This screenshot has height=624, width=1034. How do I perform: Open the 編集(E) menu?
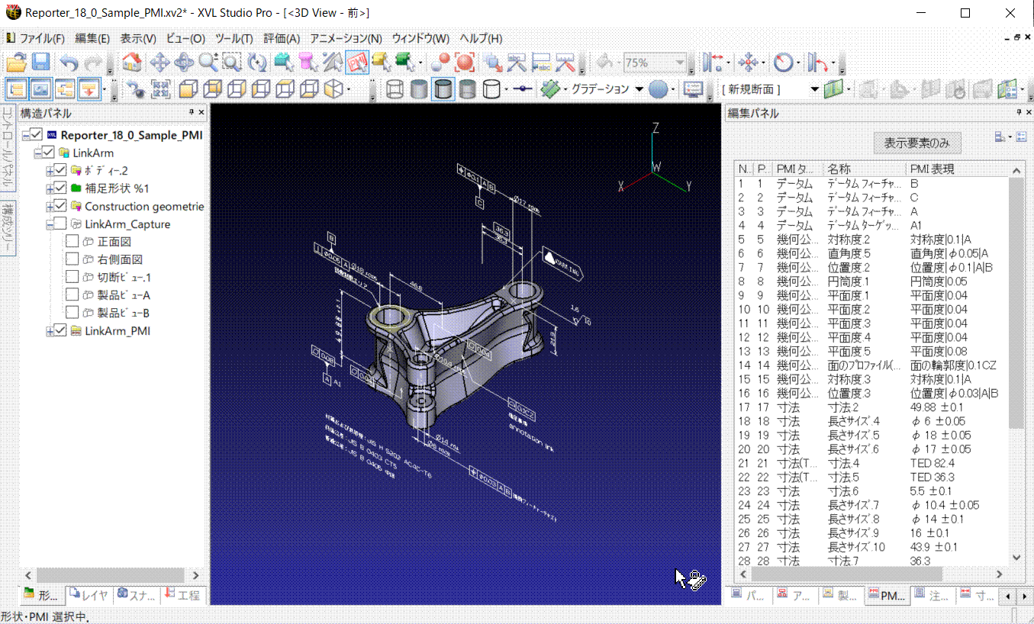click(92, 38)
